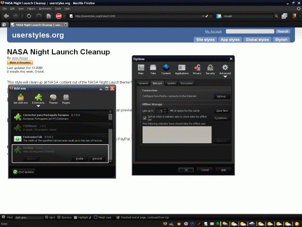This screenshot has height=227, width=302.
Task: Open the My Account link
Action: coord(213,31)
